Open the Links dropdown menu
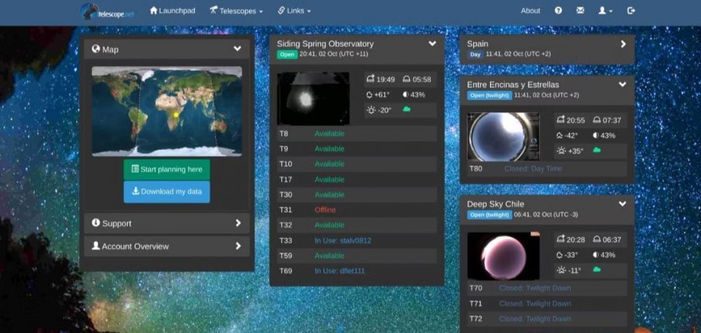The image size is (701, 333). (x=294, y=11)
